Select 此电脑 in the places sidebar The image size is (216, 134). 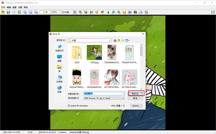(59, 79)
